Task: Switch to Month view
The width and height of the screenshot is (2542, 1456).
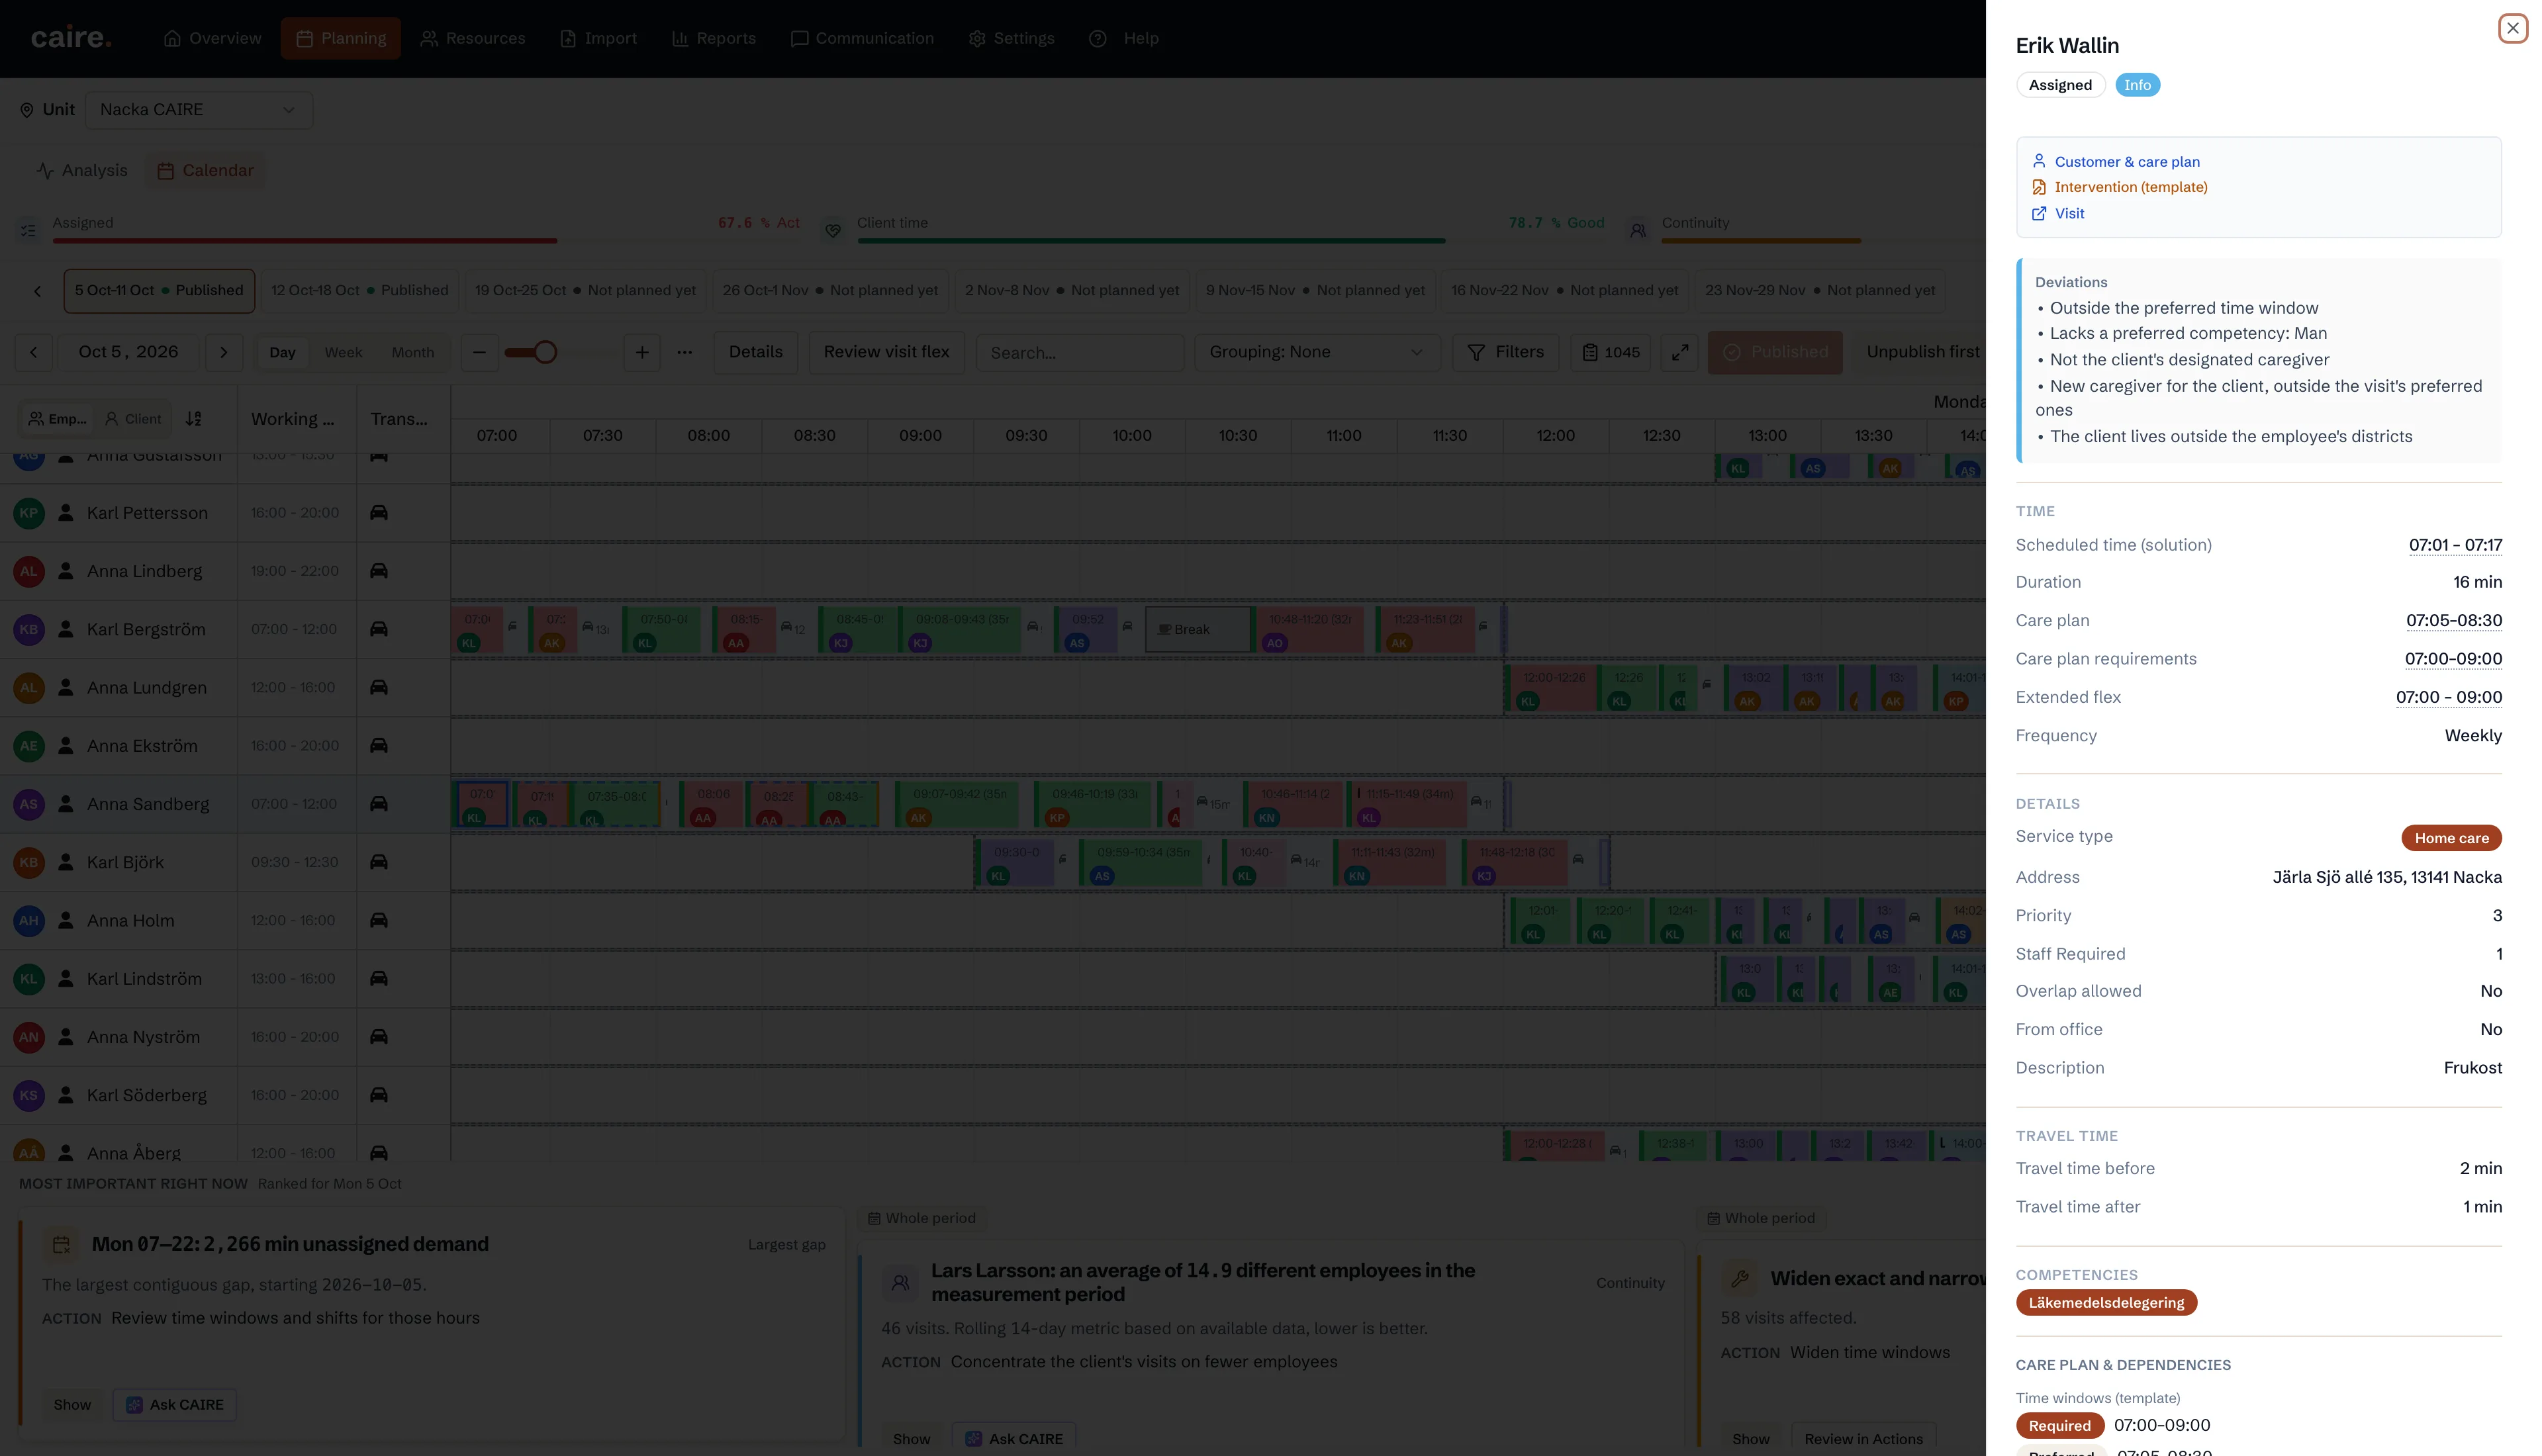Action: 413,352
